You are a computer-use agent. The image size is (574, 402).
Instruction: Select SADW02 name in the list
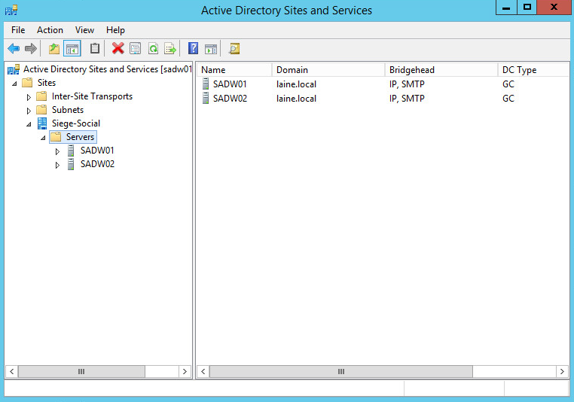click(230, 99)
